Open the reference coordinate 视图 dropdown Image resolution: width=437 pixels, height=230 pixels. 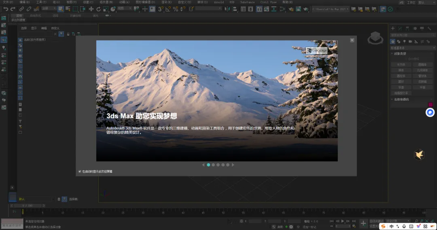(x=124, y=9)
